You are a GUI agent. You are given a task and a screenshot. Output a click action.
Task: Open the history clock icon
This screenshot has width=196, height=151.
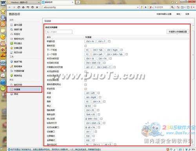coord(33,7)
